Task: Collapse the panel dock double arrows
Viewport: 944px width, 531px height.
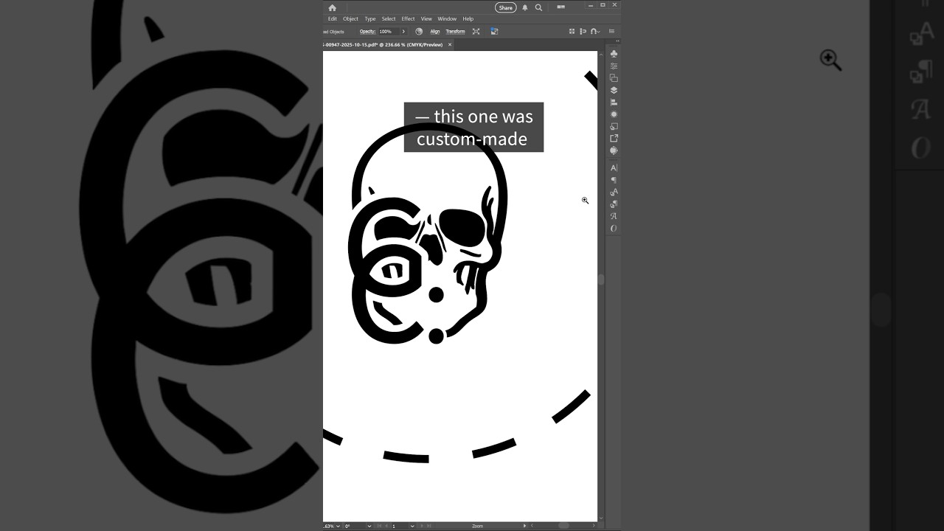Action: tap(617, 41)
